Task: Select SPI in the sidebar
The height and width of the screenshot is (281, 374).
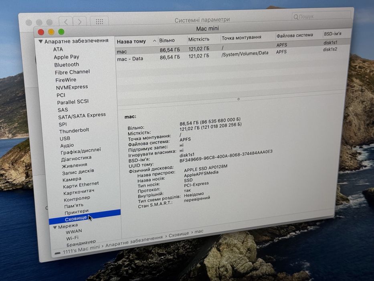Action: [x=63, y=124]
